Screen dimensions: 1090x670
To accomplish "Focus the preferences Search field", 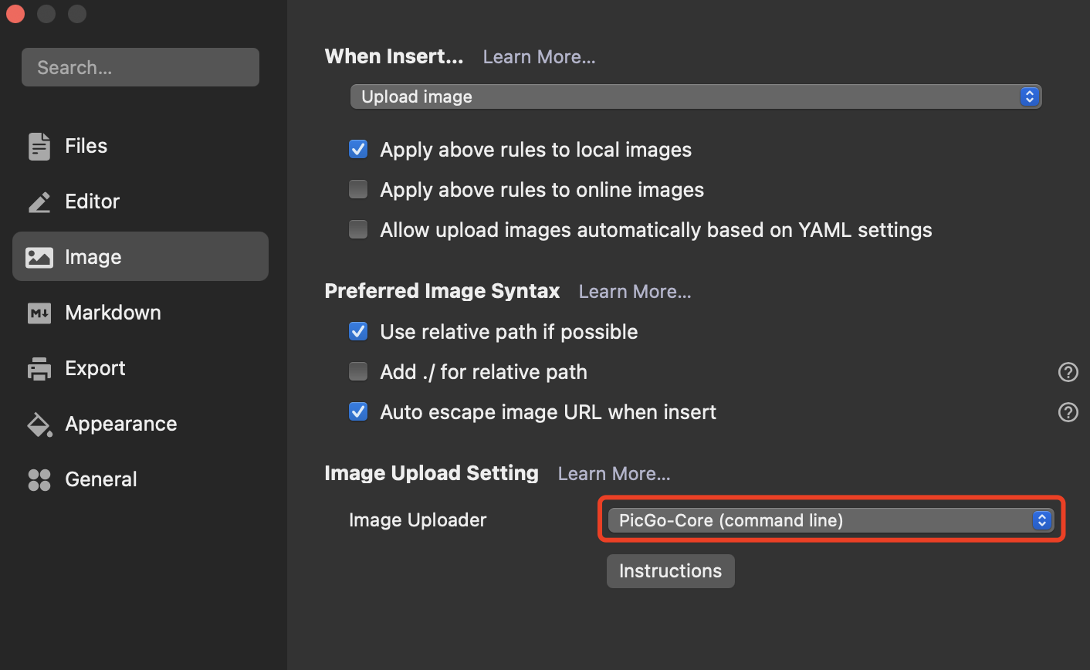I will (x=140, y=67).
